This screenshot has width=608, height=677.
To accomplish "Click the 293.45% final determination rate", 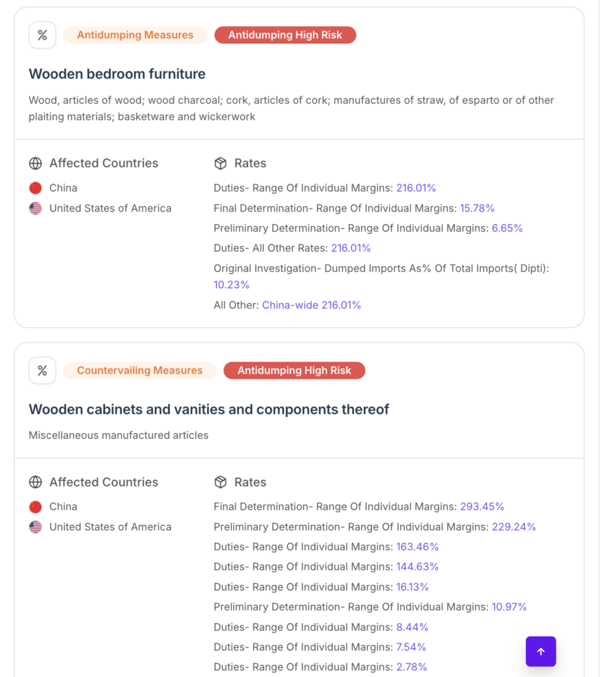I will click(x=482, y=506).
